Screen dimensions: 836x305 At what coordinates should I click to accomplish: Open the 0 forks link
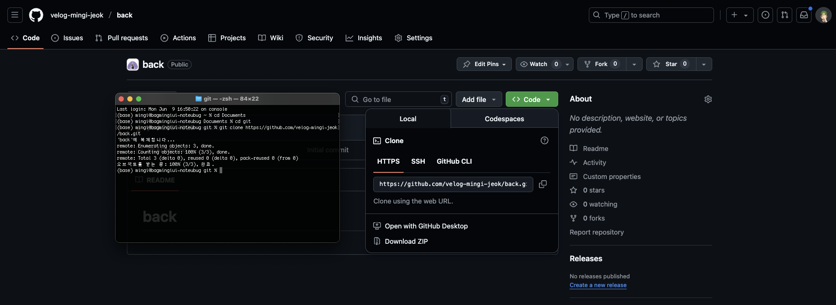tap(588, 218)
